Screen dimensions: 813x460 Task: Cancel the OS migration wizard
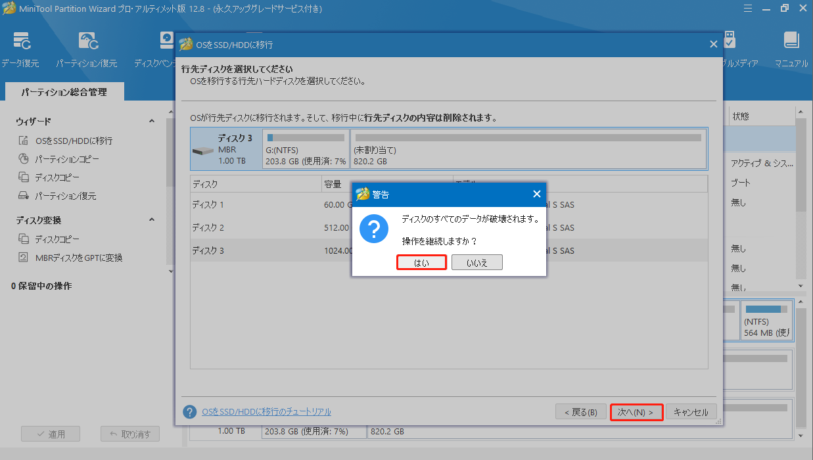click(691, 412)
